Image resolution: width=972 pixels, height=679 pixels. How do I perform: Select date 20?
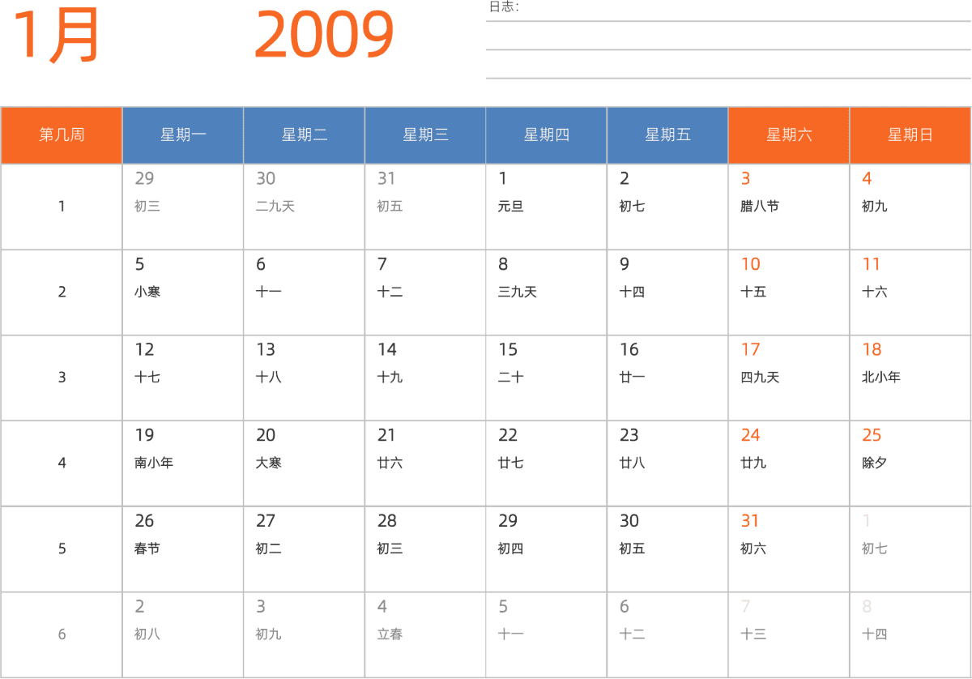[266, 436]
